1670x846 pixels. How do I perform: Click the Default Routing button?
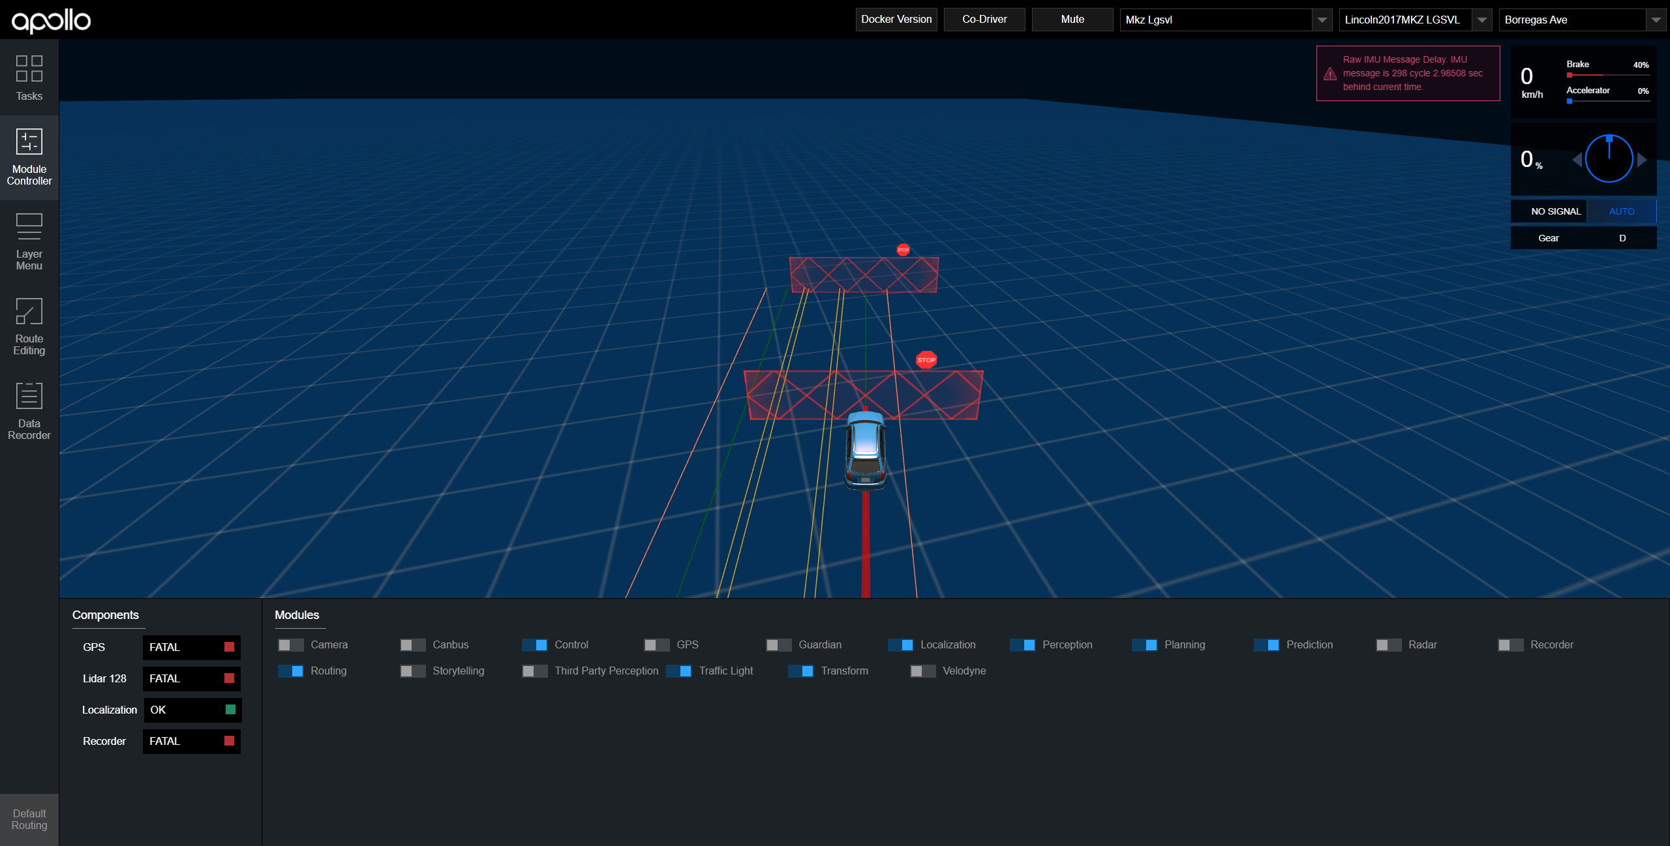click(x=29, y=819)
